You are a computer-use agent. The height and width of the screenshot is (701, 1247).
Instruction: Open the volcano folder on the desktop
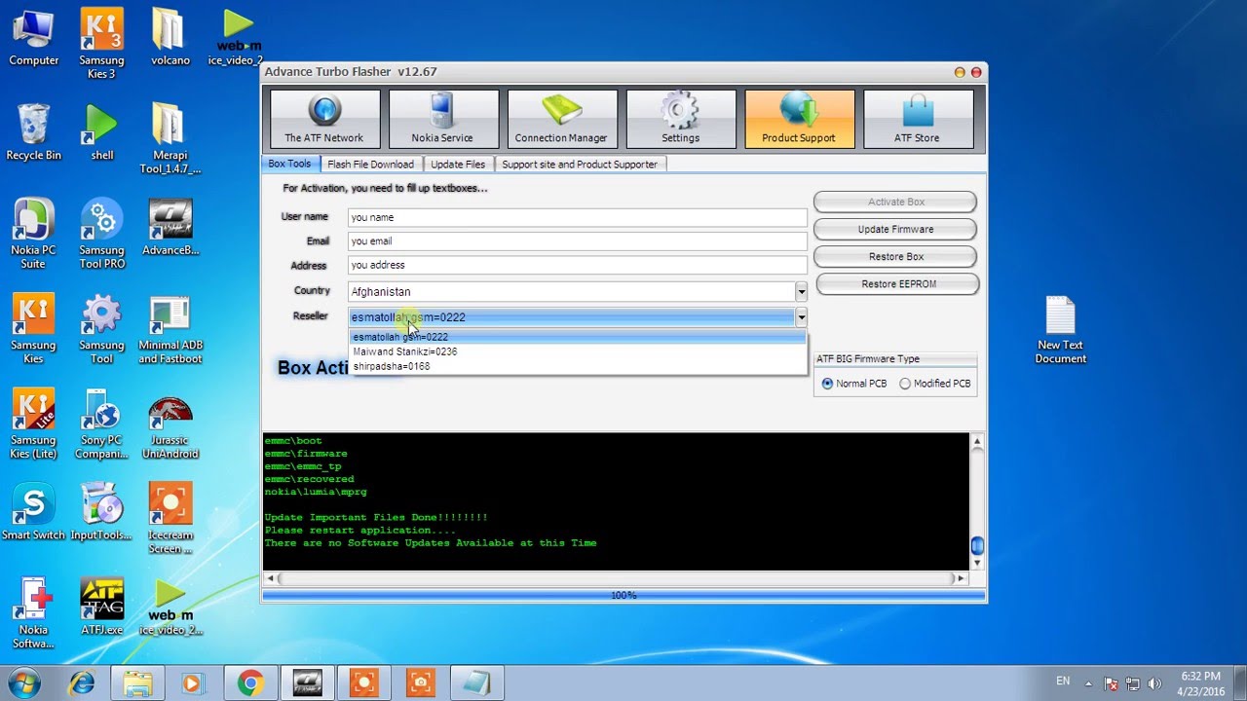[x=170, y=37]
